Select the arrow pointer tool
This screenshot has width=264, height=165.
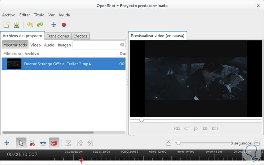[21, 143]
